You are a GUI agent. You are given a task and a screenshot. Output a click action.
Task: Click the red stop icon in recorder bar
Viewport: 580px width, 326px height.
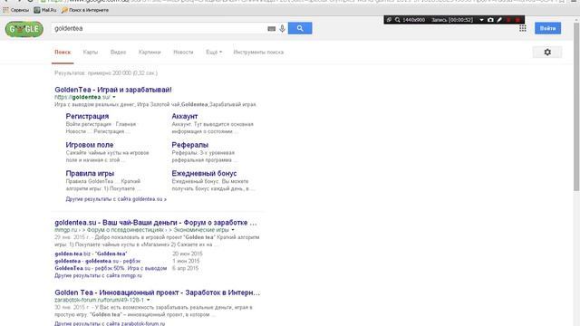517,20
